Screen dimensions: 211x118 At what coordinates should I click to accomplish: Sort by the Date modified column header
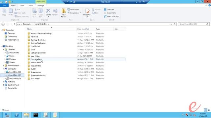click(x=86, y=29)
